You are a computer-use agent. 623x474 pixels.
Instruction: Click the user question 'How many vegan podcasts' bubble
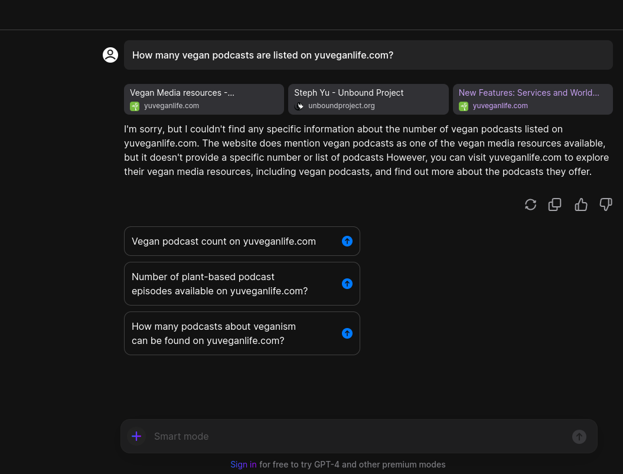[x=368, y=55]
